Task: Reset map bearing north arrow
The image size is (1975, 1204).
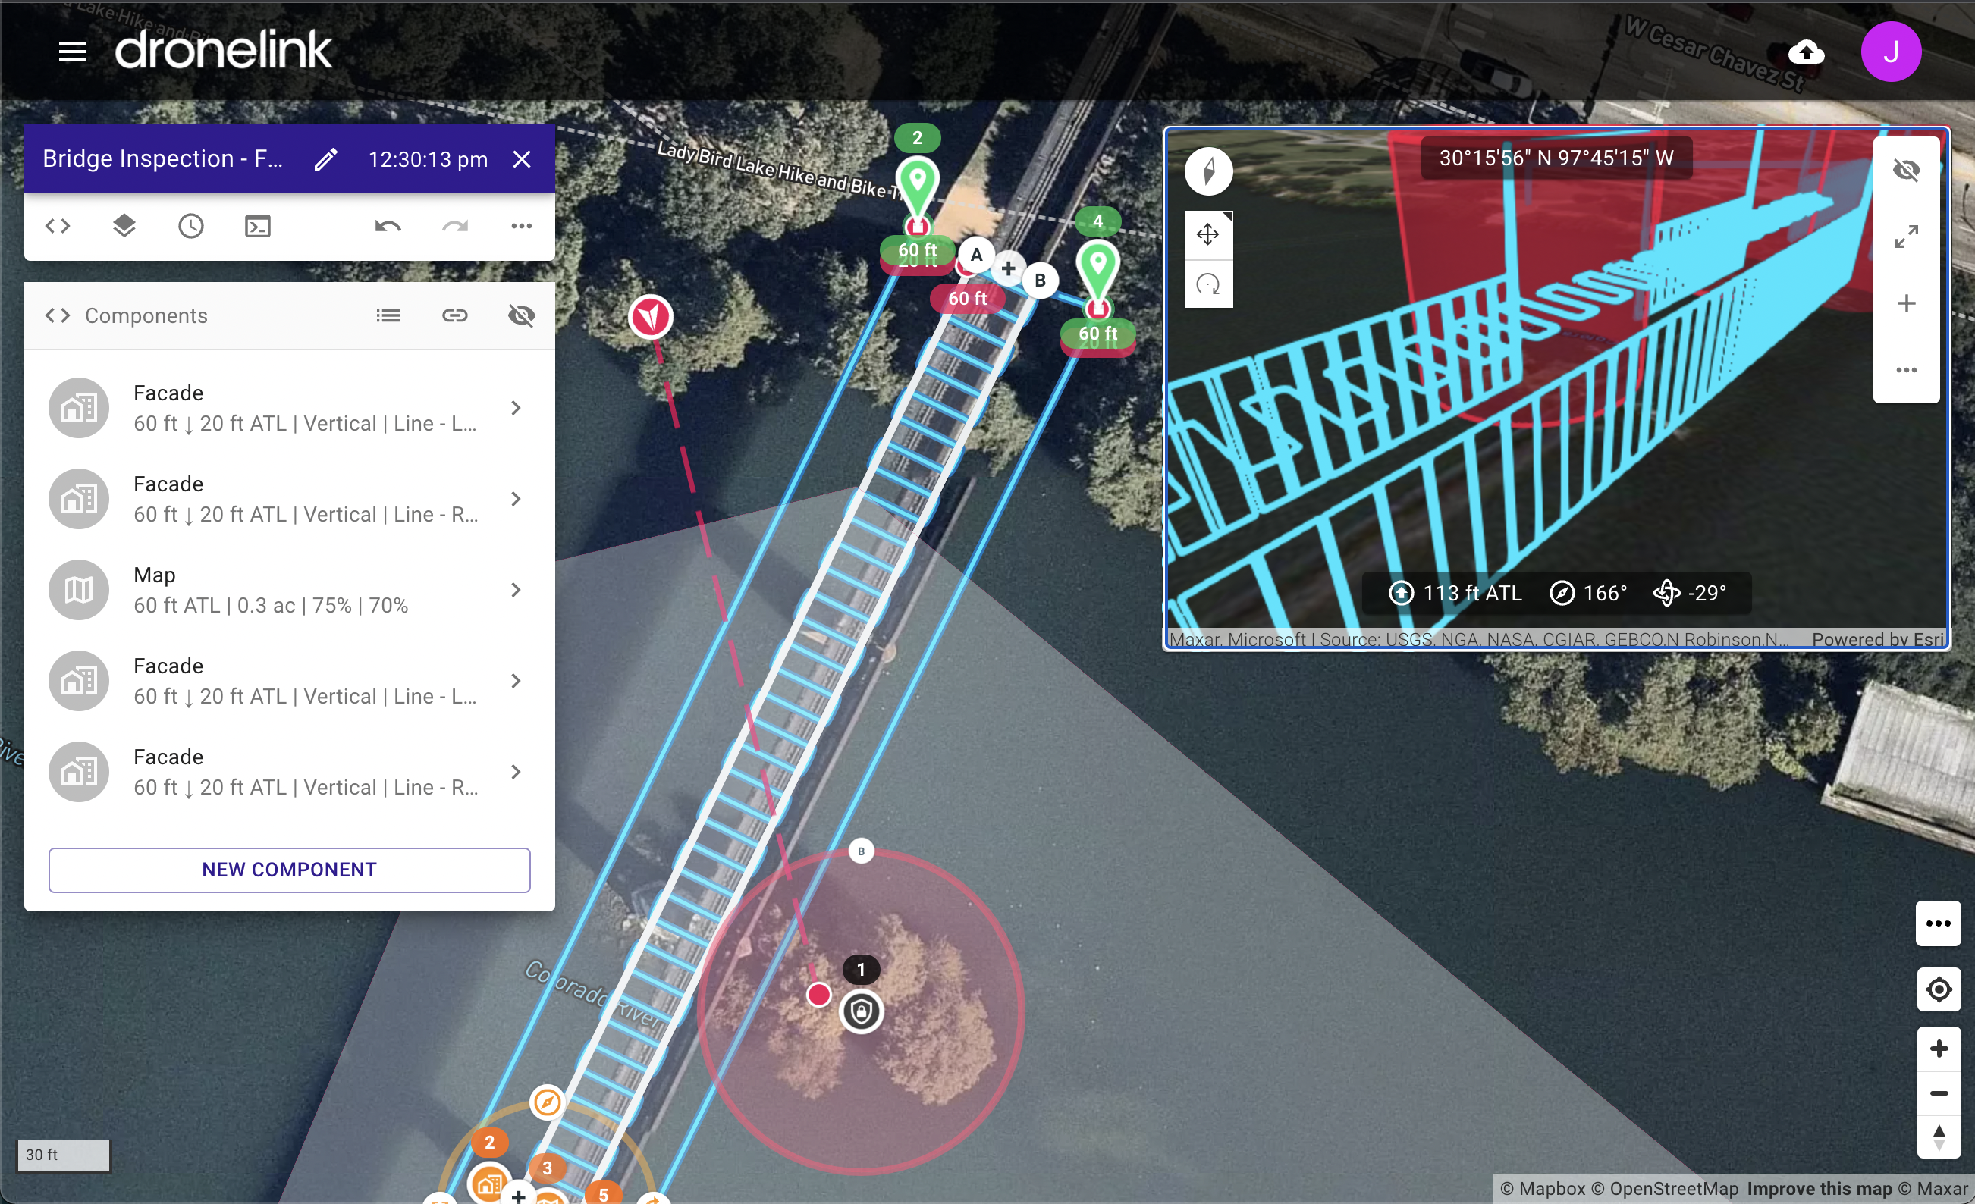Action: (x=1939, y=1137)
